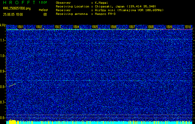Image resolution: width=195 pixels, height=124 pixels.
Task: Click the observer name K.Nagai
Action: (x=102, y=2)
